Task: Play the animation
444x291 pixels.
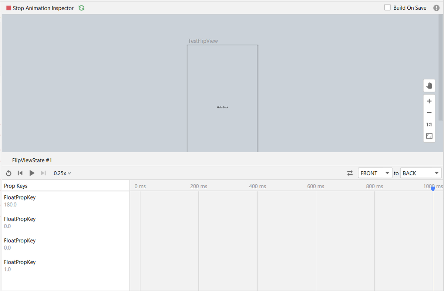Action: (x=32, y=173)
